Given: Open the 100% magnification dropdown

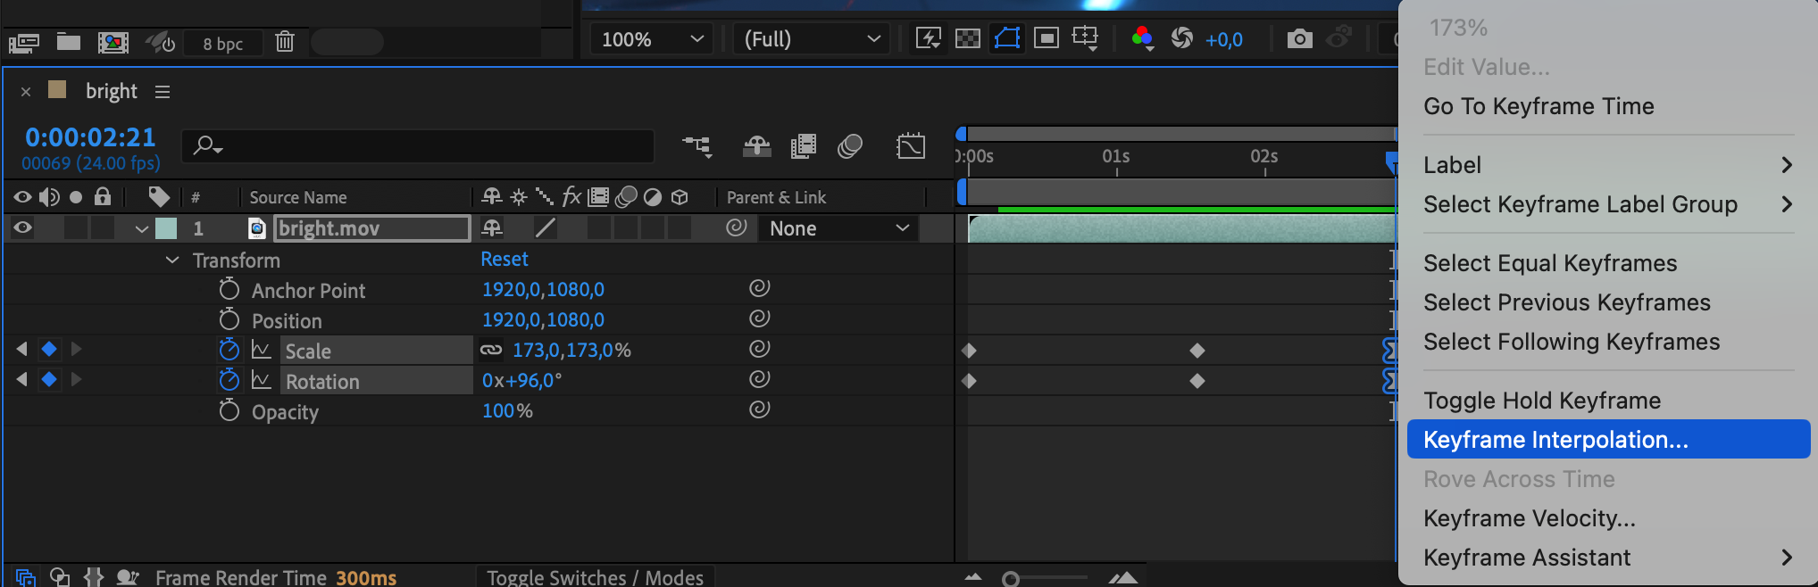Looking at the screenshot, I should [652, 39].
